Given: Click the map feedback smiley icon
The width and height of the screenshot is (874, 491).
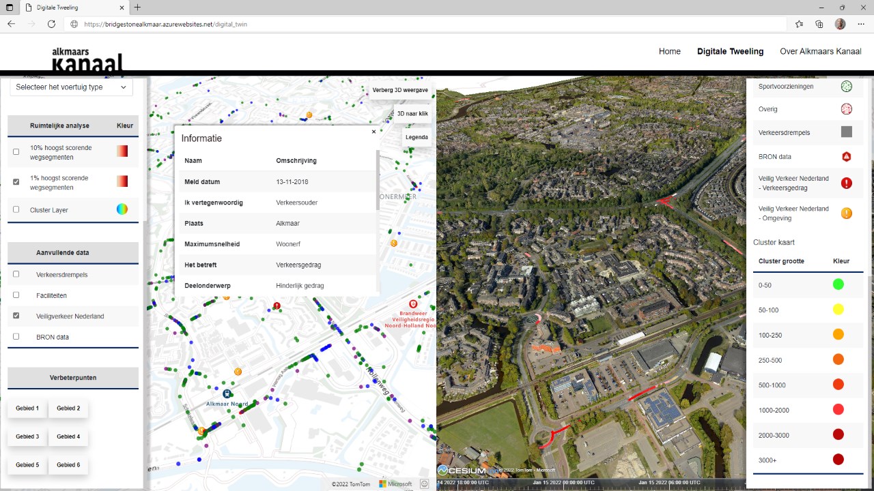Looking at the screenshot, I should (x=424, y=484).
